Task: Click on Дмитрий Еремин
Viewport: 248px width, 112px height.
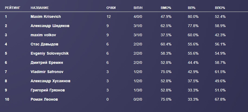Action: pos(47,62)
